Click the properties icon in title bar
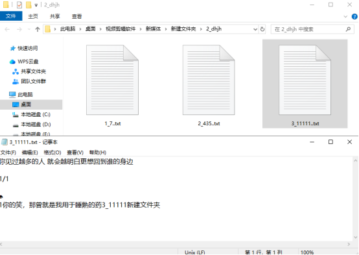 tap(19, 5)
